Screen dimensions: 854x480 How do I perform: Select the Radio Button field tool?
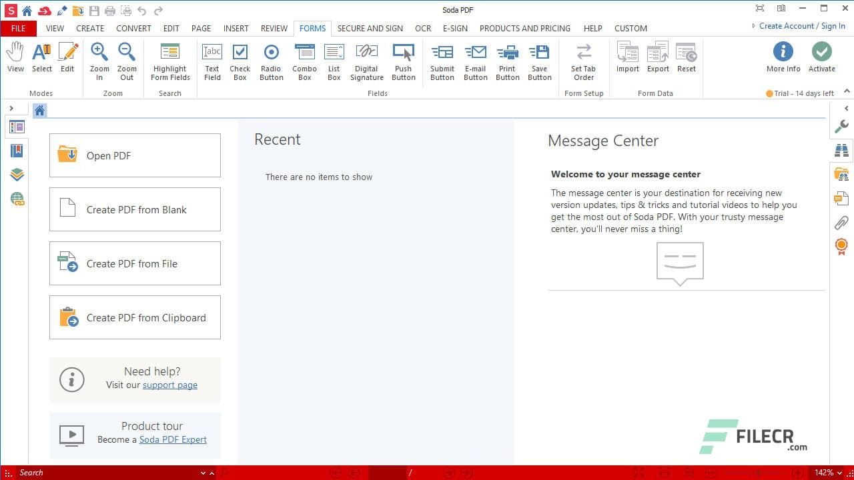click(x=271, y=61)
